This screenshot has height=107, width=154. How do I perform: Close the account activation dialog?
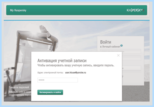coord(118,55)
